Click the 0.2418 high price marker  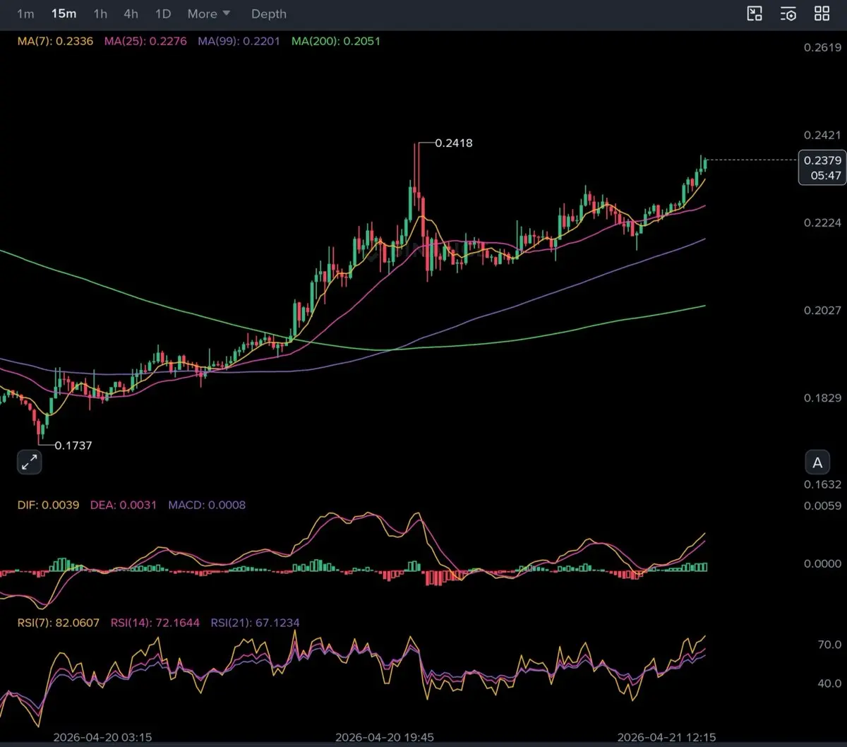pos(454,143)
